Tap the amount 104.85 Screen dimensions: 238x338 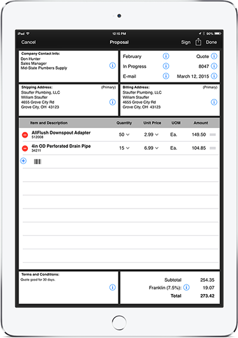199,148
